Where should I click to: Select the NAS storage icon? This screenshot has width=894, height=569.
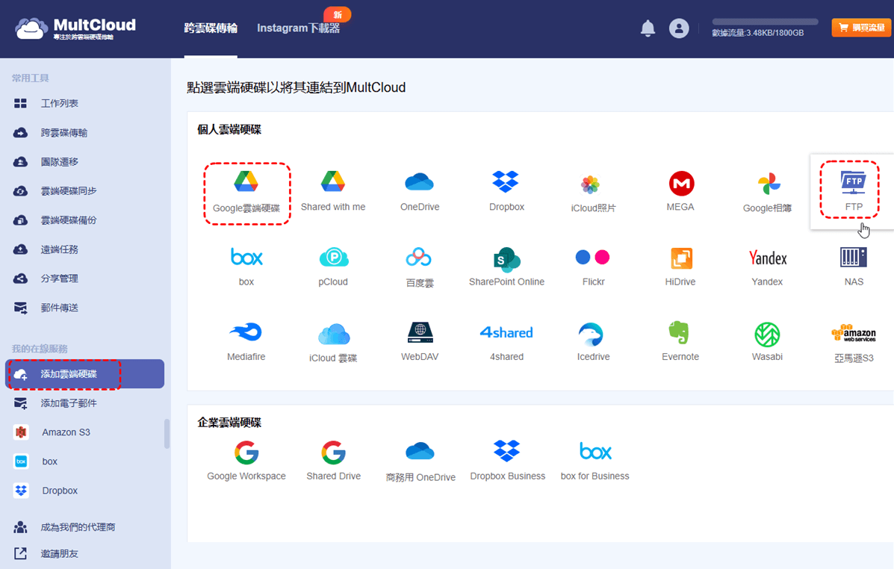pos(854,257)
